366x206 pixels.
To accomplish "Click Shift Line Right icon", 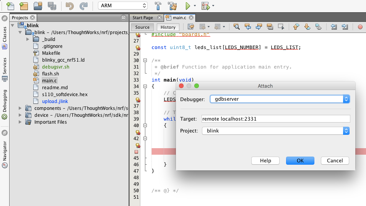I will [x=345, y=27].
